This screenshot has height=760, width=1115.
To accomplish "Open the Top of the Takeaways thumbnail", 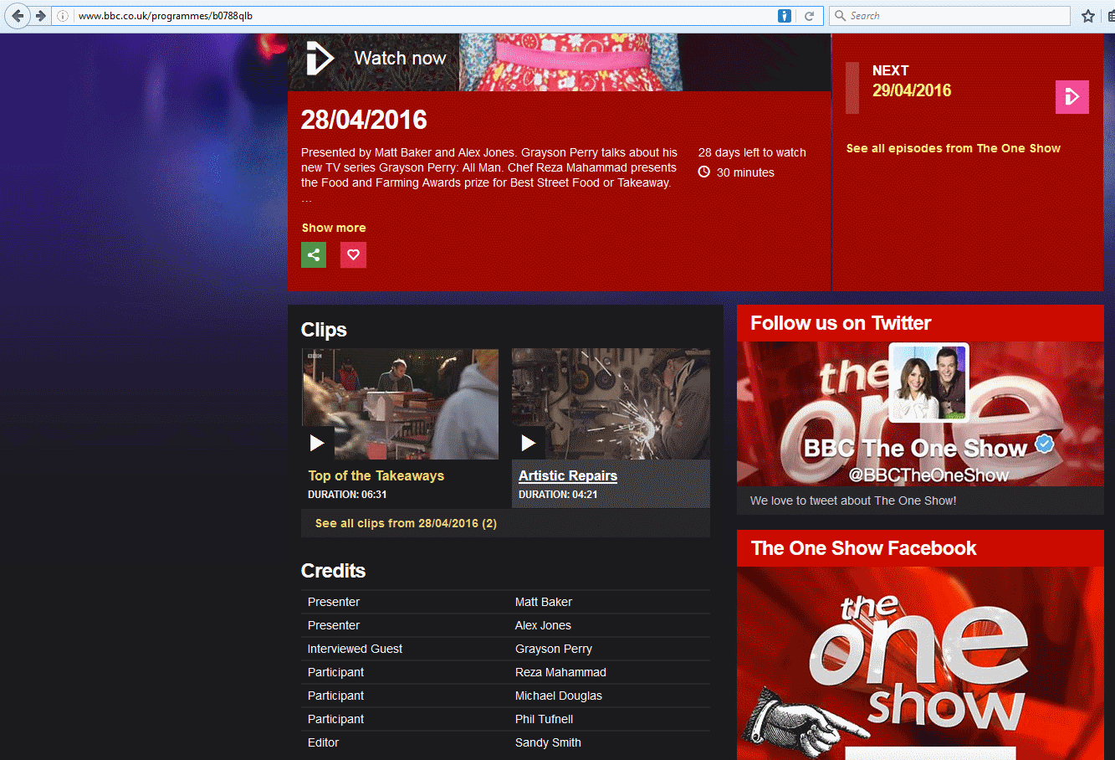I will point(400,404).
